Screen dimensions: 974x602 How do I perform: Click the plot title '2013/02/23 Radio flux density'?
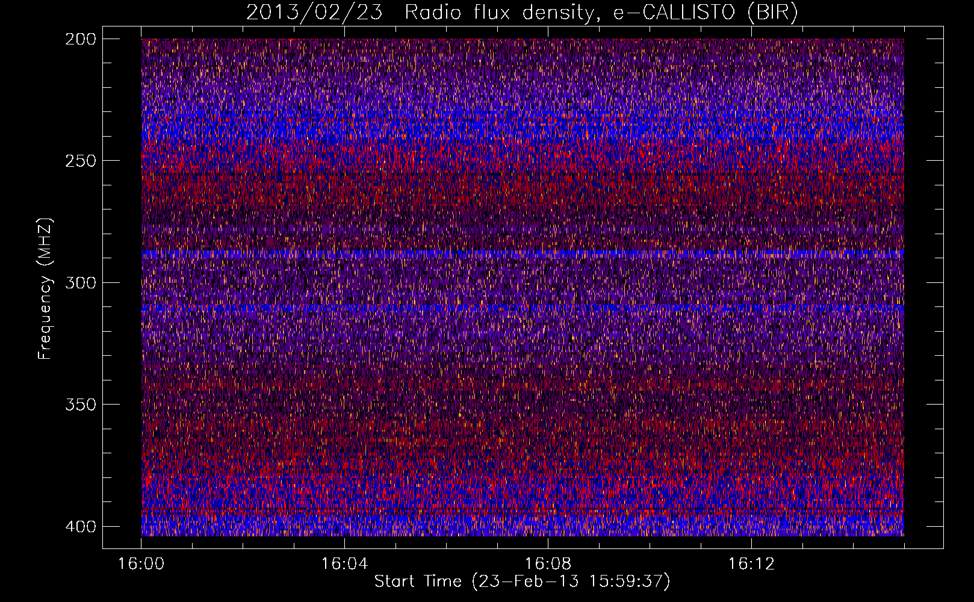pos(420,12)
